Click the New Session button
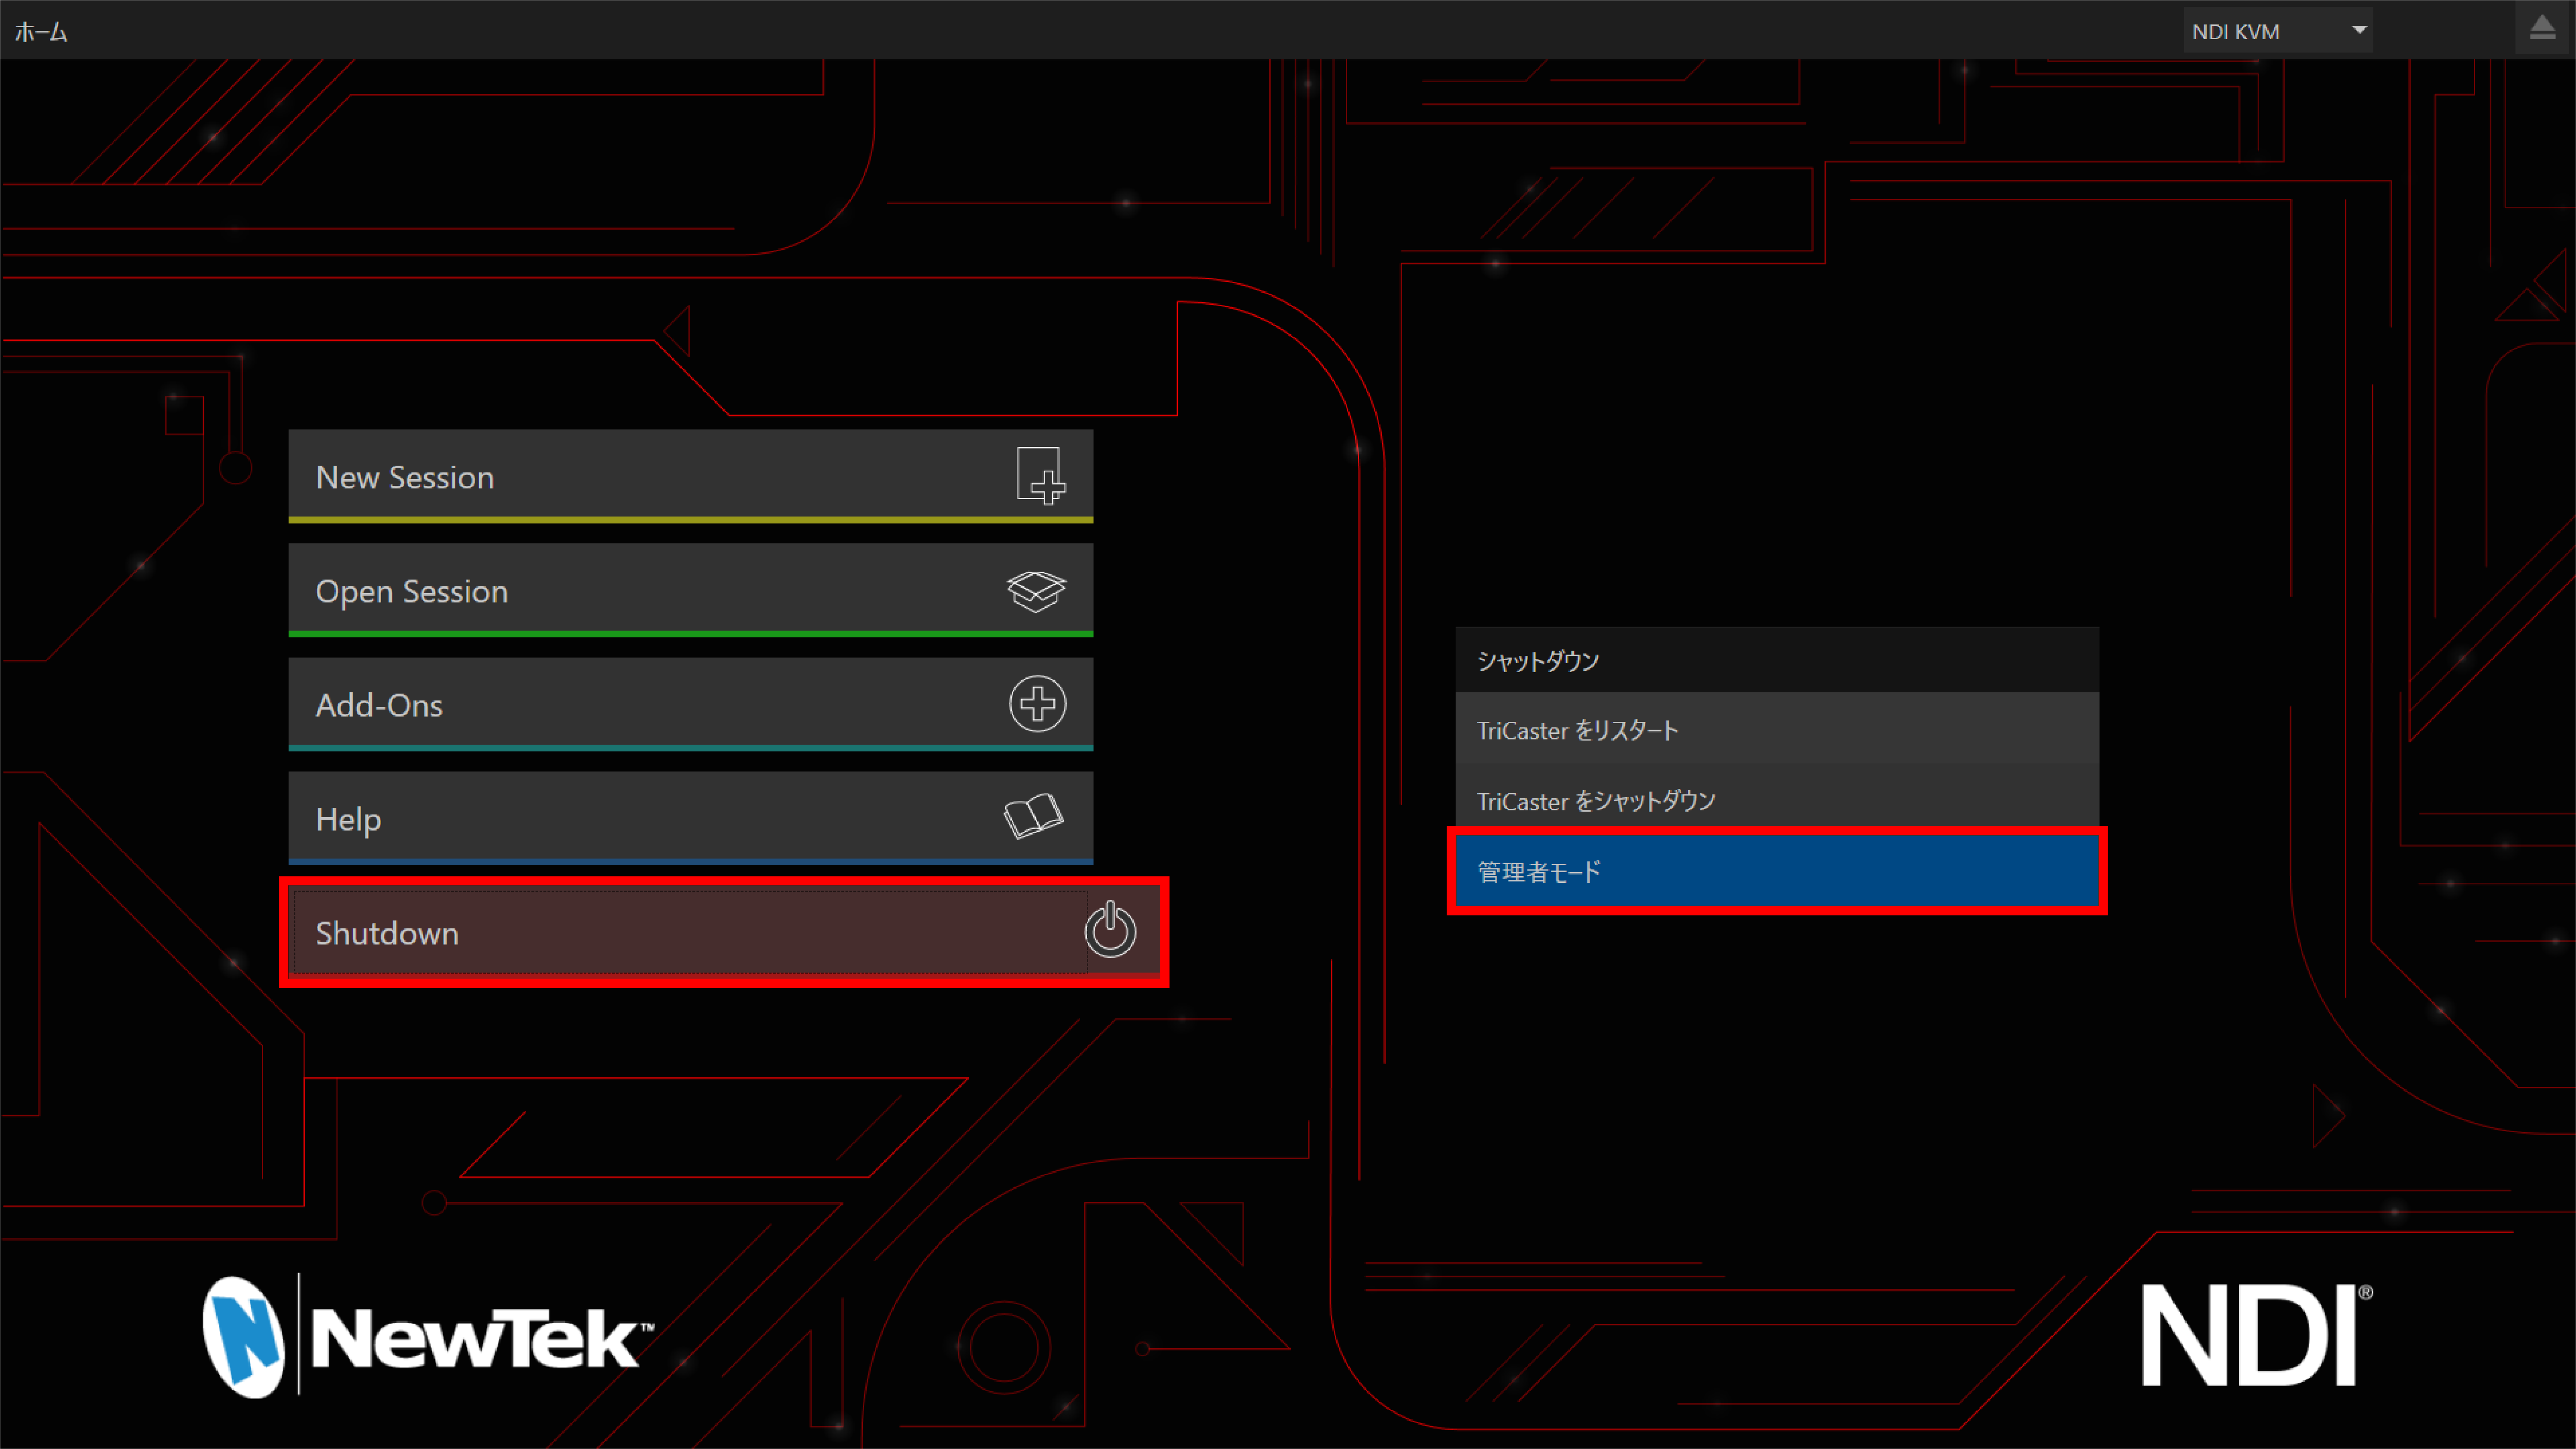The height and width of the screenshot is (1449, 2576). (690, 477)
